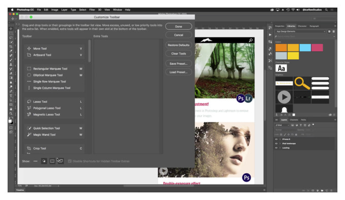Expand the Loading layer group
This screenshot has height=200, width=345.
click(x=280, y=148)
